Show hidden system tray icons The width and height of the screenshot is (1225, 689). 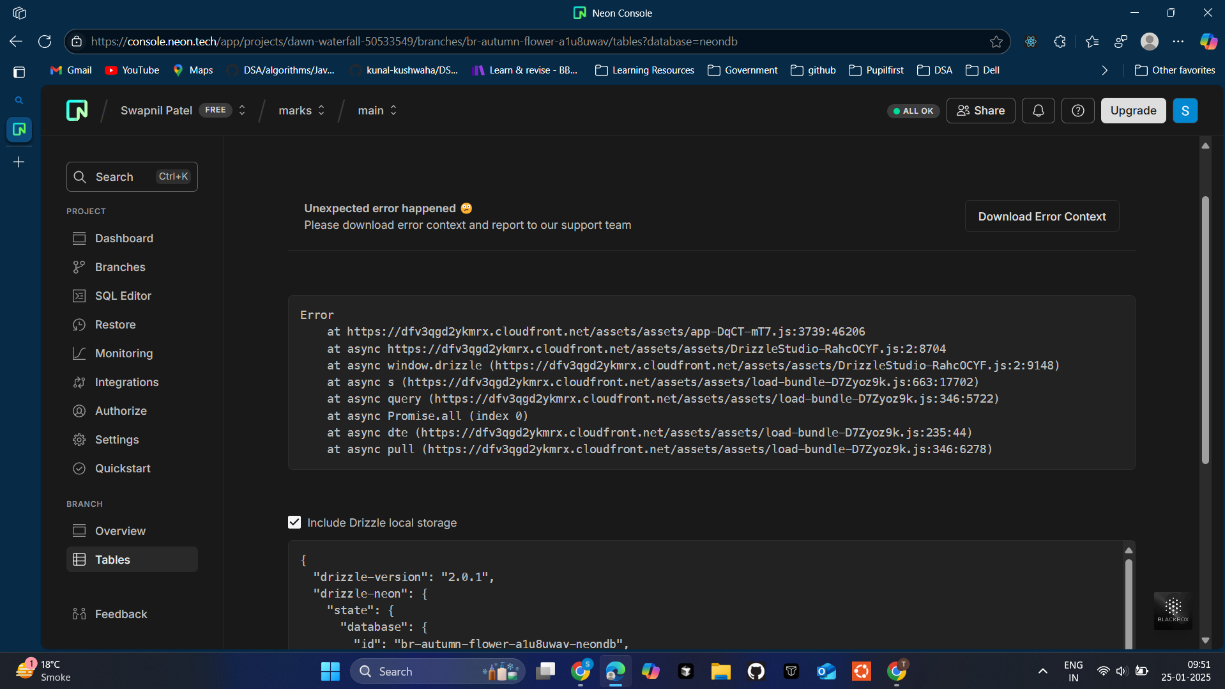coord(1043,672)
